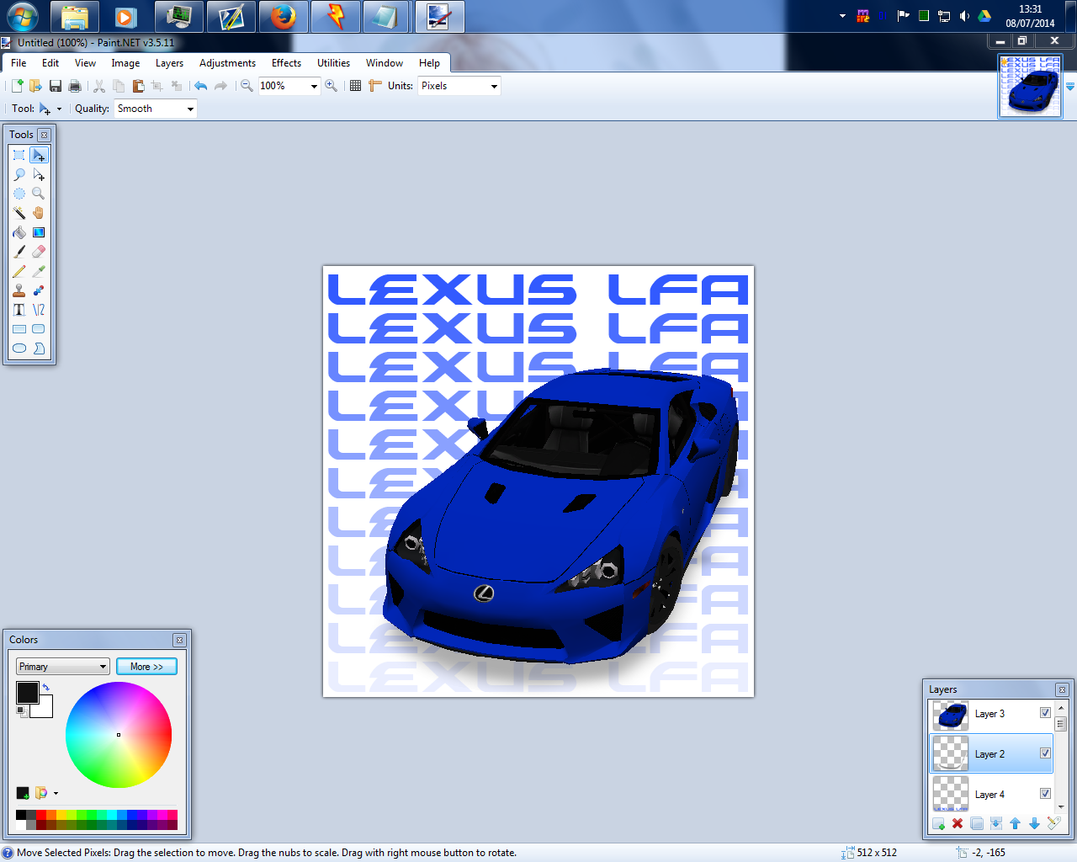Open the zoom percentage dropdown
The height and width of the screenshot is (862, 1077).
click(314, 86)
